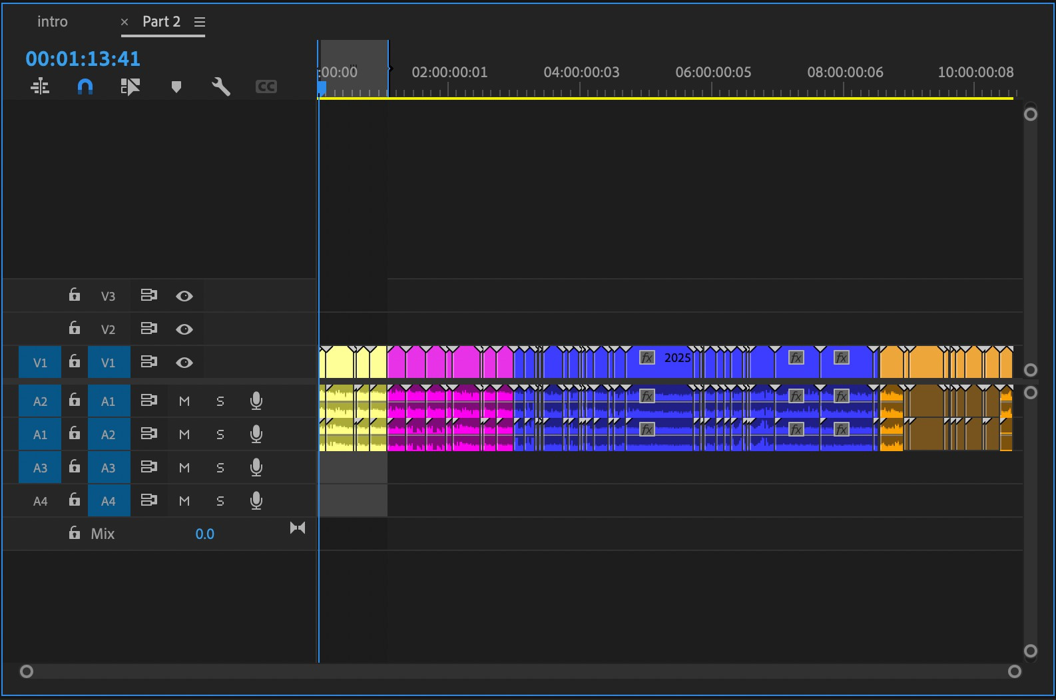1056x700 pixels.
Task: Enable voice-over record on A2
Action: (256, 434)
